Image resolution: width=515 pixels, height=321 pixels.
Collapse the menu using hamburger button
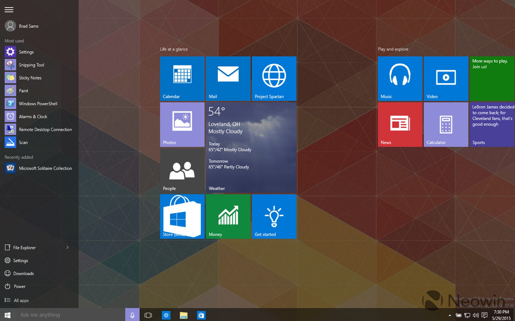[9, 10]
